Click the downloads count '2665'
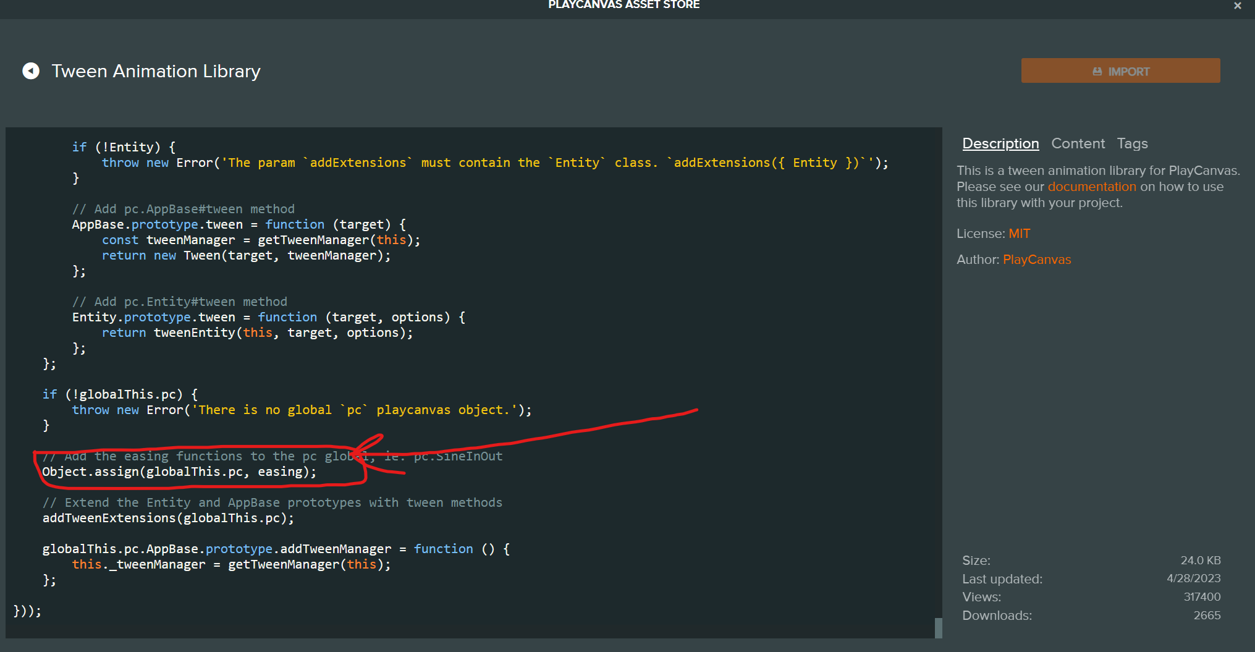 [1207, 616]
